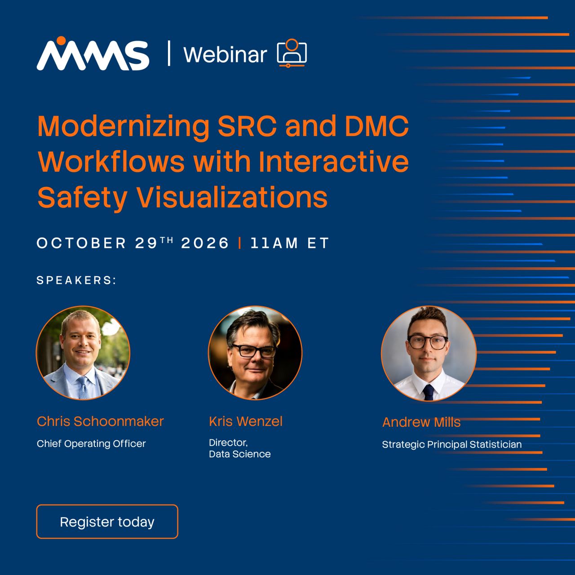Click the Director, Data Science title
575x575 pixels.
click(x=240, y=448)
